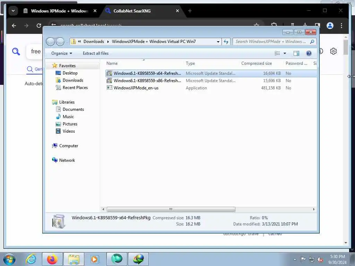The image size is (355, 266).
Task: Click the SearXNG magnifier logo
Action: pos(16,52)
